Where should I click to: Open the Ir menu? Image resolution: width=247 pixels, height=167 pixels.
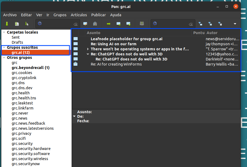pyautogui.click(x=48, y=15)
